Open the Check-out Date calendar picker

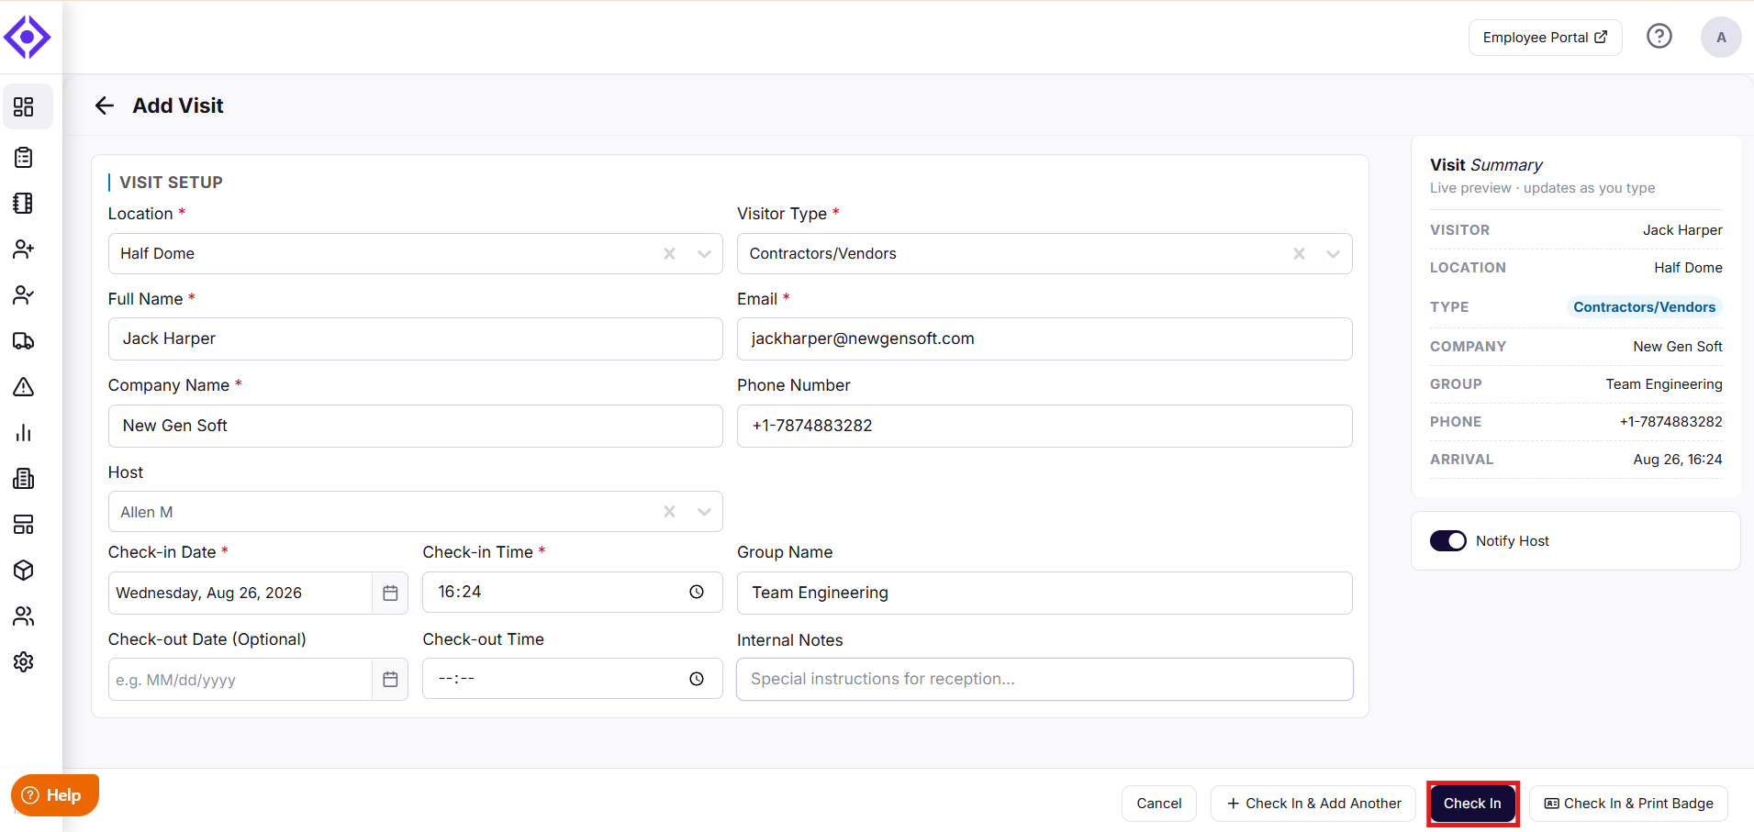click(390, 680)
